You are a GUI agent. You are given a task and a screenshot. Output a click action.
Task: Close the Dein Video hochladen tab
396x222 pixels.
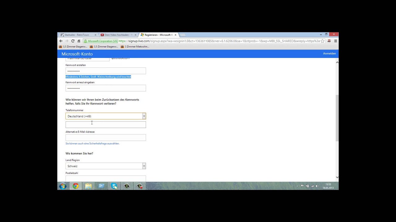coord(135,35)
